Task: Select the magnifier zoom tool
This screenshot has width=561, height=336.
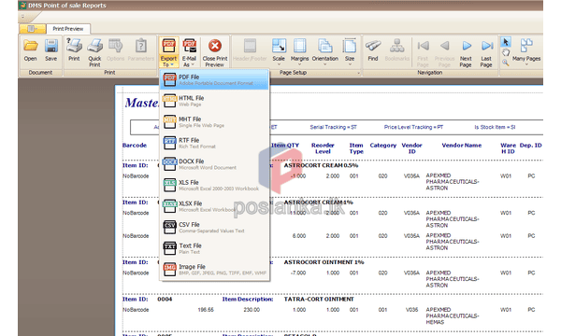Action: click(505, 63)
